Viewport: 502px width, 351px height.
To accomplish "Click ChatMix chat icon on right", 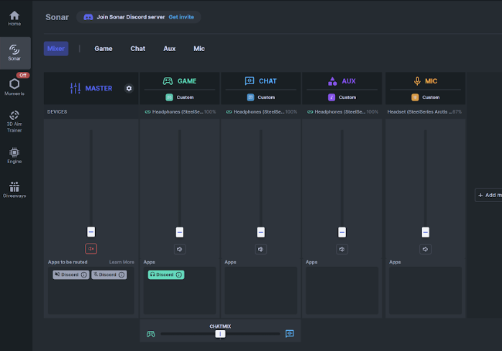I will 290,334.
